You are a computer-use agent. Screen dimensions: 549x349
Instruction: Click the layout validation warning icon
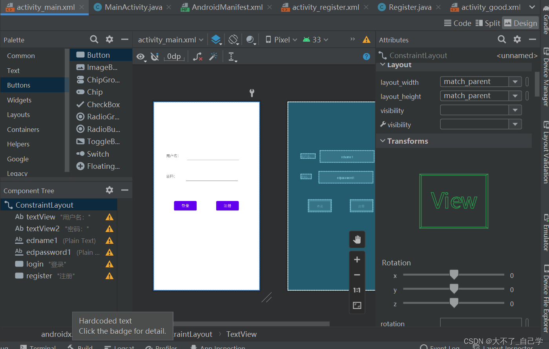pos(367,39)
